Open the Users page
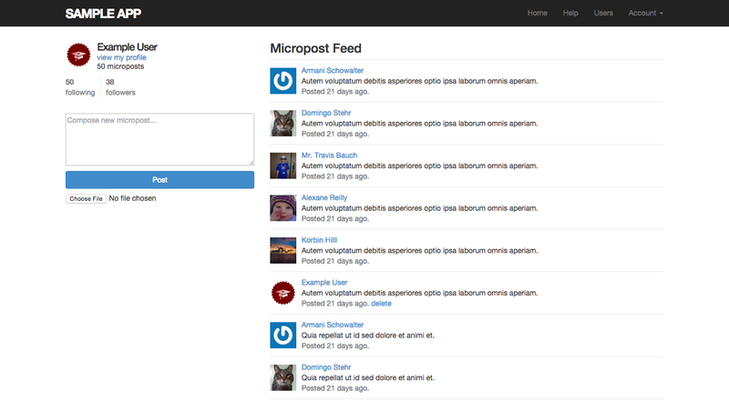 (x=603, y=13)
